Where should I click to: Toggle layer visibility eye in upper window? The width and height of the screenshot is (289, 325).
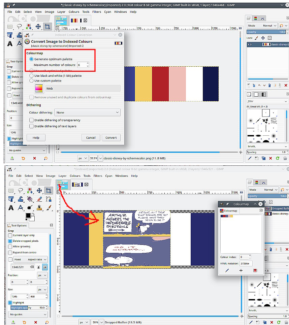250,44
